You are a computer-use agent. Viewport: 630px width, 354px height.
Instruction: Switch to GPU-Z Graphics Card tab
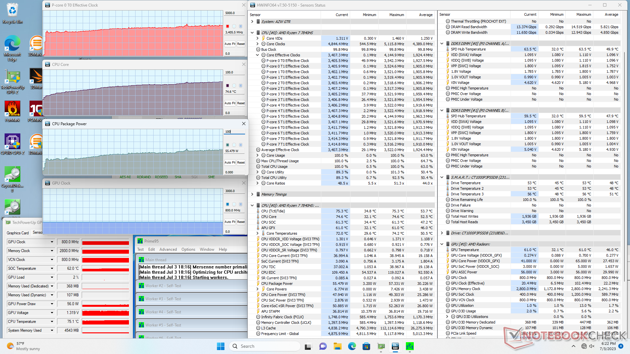(18, 233)
